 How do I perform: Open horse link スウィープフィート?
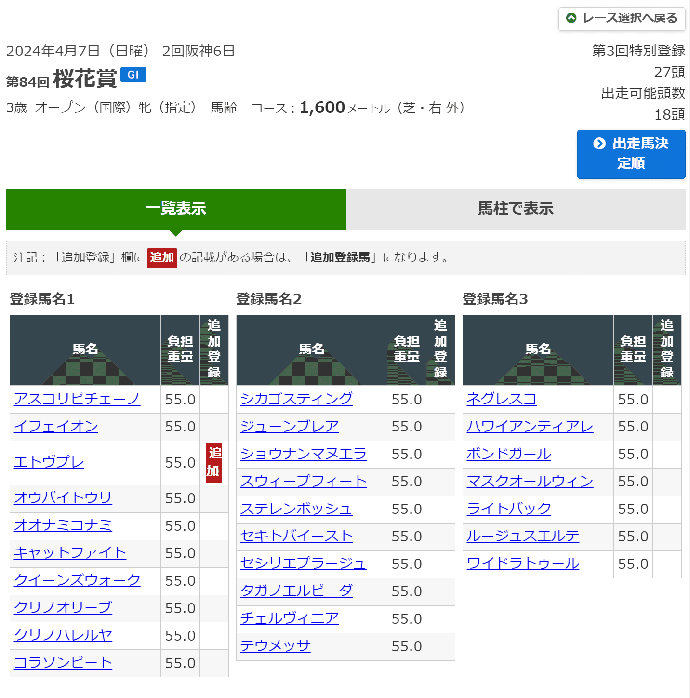click(x=304, y=482)
